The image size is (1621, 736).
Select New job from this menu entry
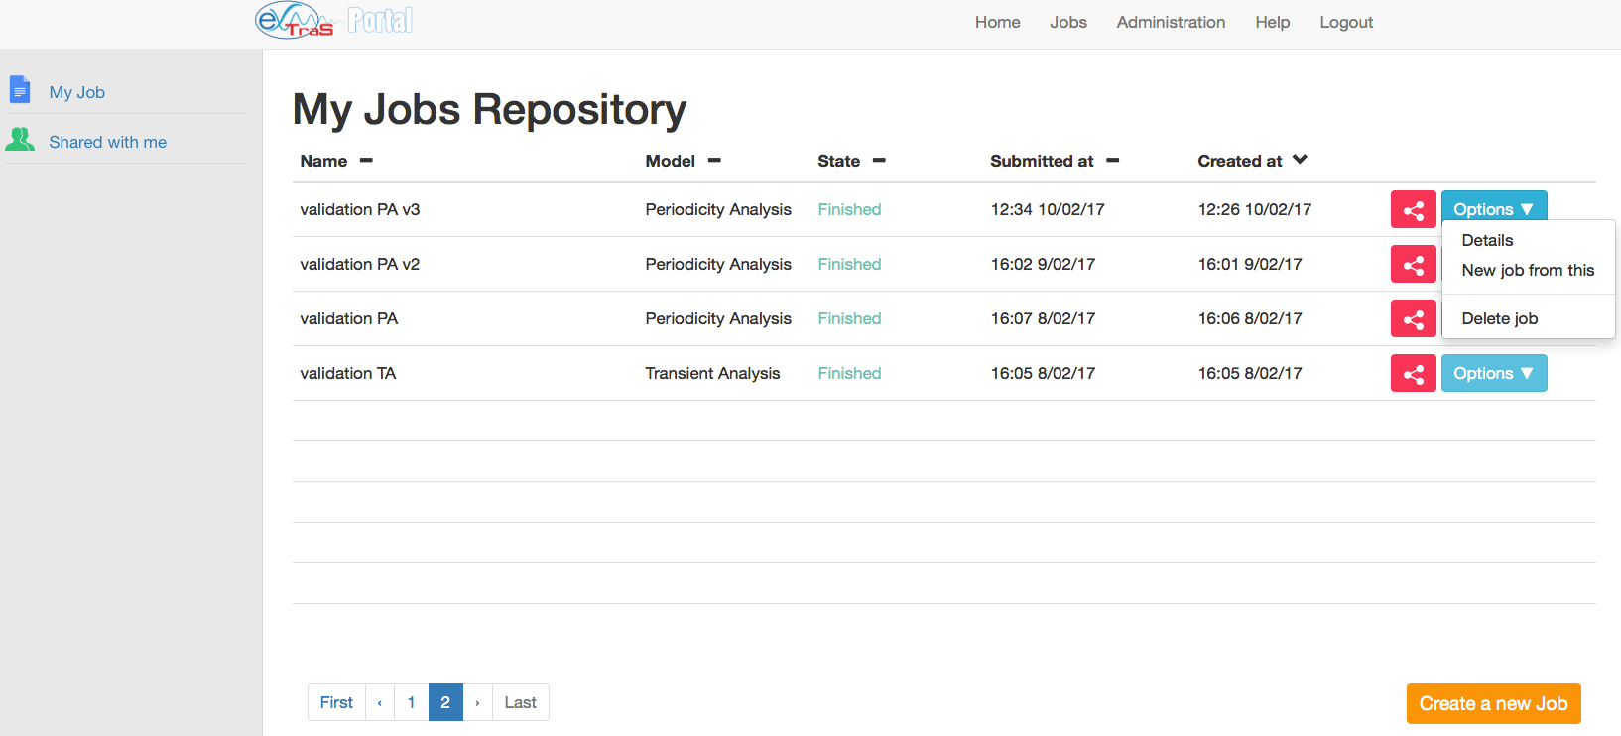click(x=1528, y=270)
